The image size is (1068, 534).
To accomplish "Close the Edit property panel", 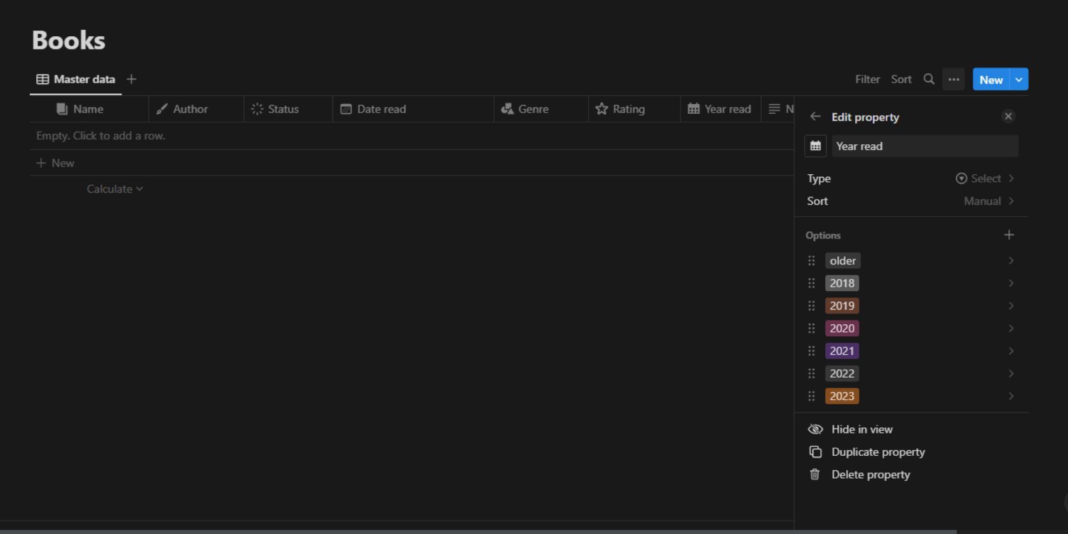I will [1008, 116].
